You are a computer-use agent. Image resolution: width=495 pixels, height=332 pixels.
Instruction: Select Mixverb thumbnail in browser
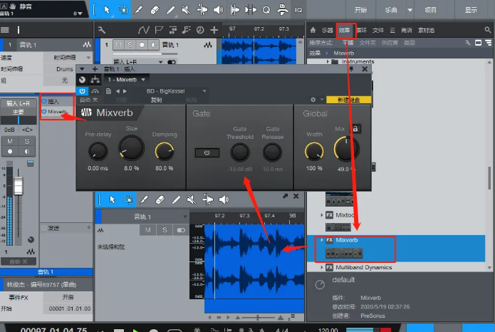[344, 253]
